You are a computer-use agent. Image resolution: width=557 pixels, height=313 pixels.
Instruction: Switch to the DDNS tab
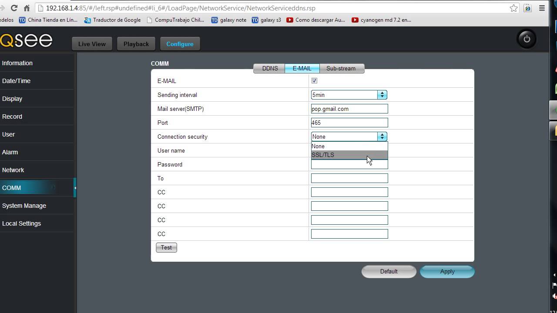pos(269,68)
